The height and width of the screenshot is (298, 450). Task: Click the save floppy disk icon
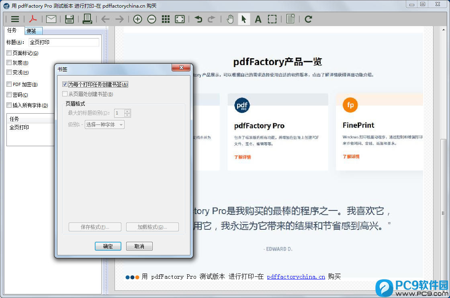click(69, 19)
